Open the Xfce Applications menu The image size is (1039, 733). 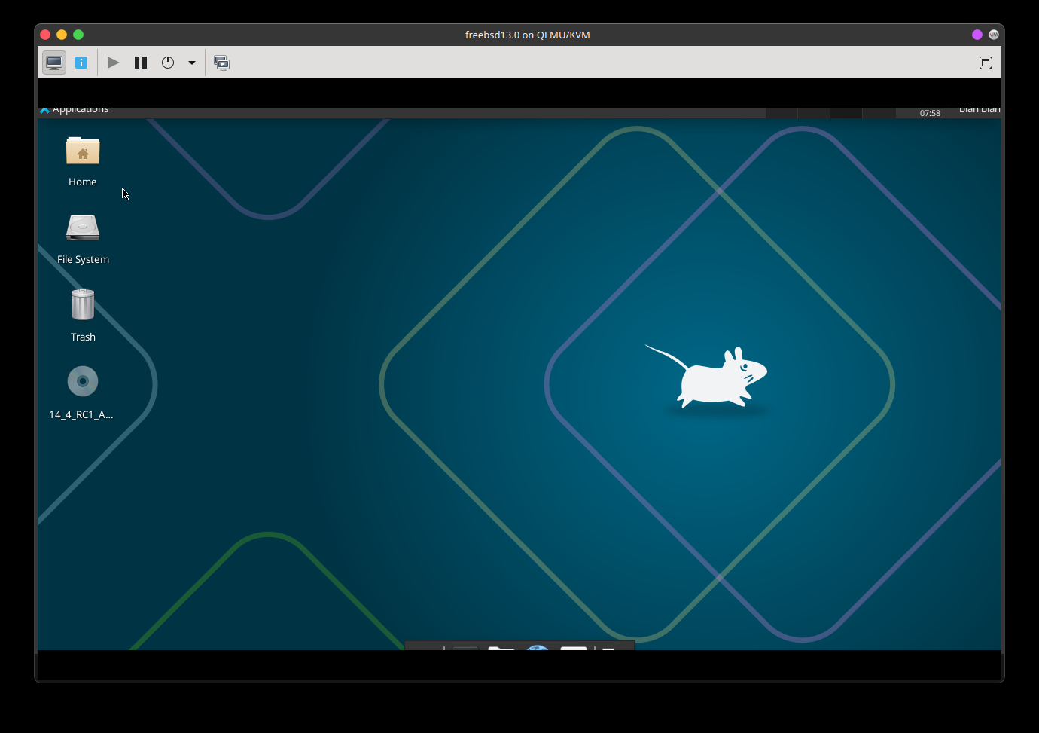77,110
